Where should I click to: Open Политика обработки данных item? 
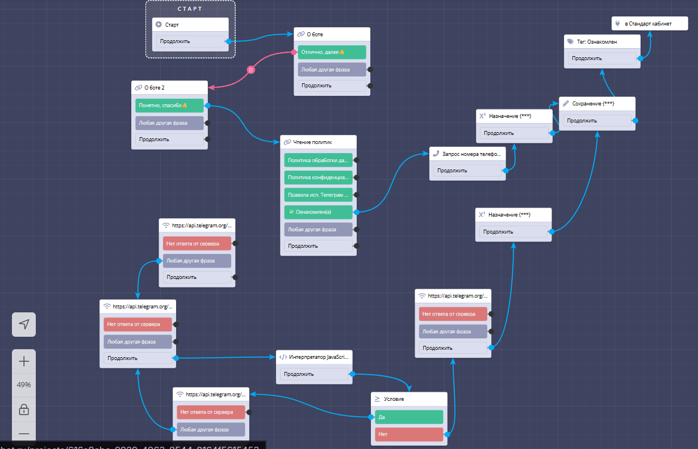[318, 160]
